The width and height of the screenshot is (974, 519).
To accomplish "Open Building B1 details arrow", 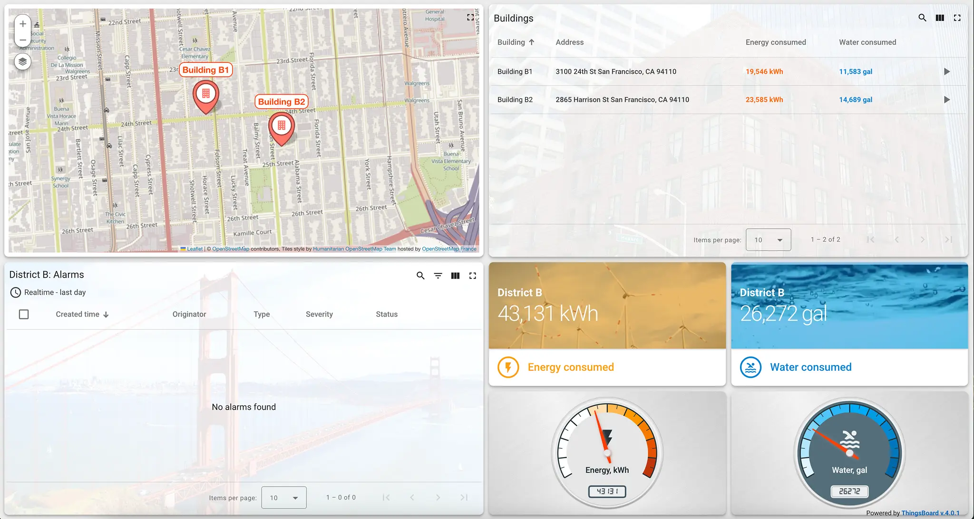I will (946, 72).
